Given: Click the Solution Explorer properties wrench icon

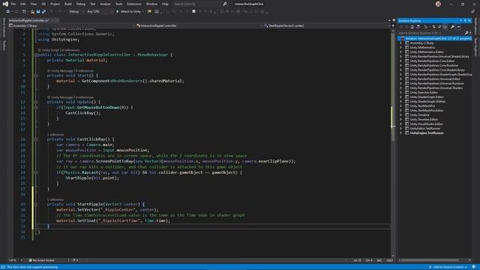Looking at the screenshot, I should click(x=452, y=27).
